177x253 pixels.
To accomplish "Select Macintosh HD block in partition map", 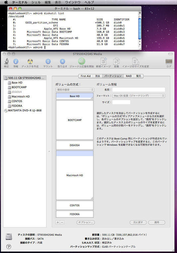I will pos(75,175).
